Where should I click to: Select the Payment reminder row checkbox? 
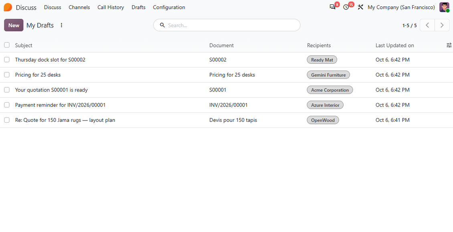coord(7,105)
